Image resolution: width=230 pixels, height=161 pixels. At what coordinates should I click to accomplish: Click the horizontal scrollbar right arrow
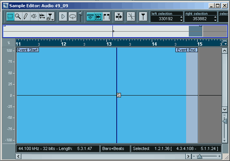click(188, 156)
